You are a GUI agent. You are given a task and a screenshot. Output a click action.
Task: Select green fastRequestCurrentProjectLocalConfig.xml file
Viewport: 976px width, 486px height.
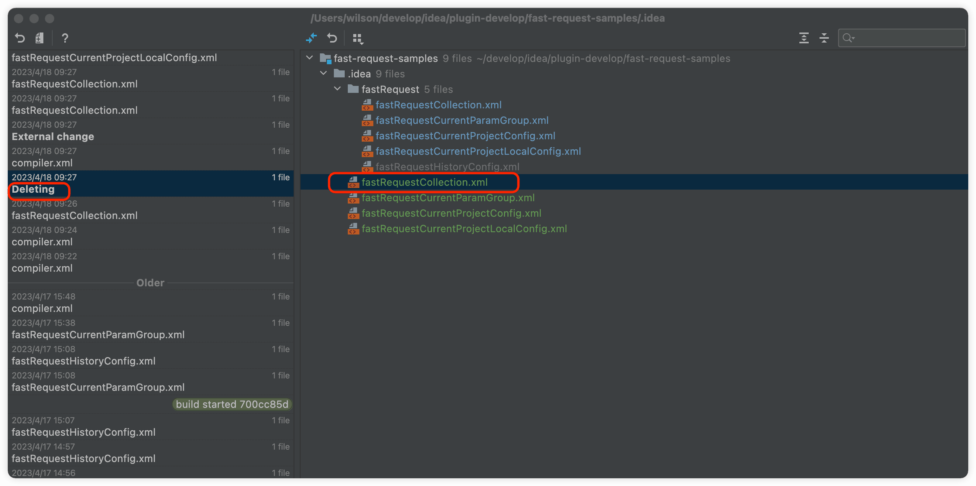[x=464, y=229]
